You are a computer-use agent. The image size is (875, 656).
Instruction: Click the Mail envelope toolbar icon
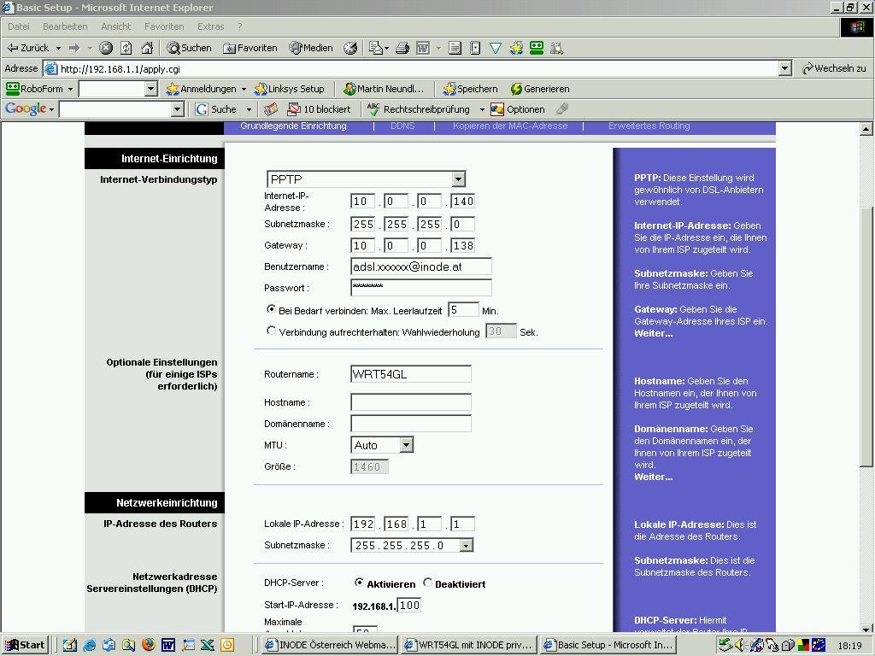[x=374, y=49]
